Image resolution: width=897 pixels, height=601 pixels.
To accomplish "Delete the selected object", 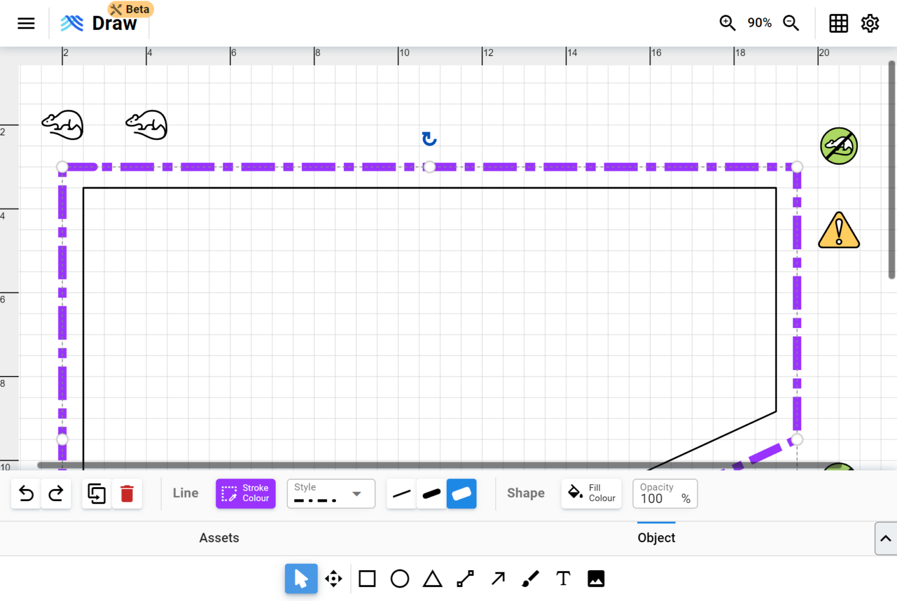I will click(127, 493).
